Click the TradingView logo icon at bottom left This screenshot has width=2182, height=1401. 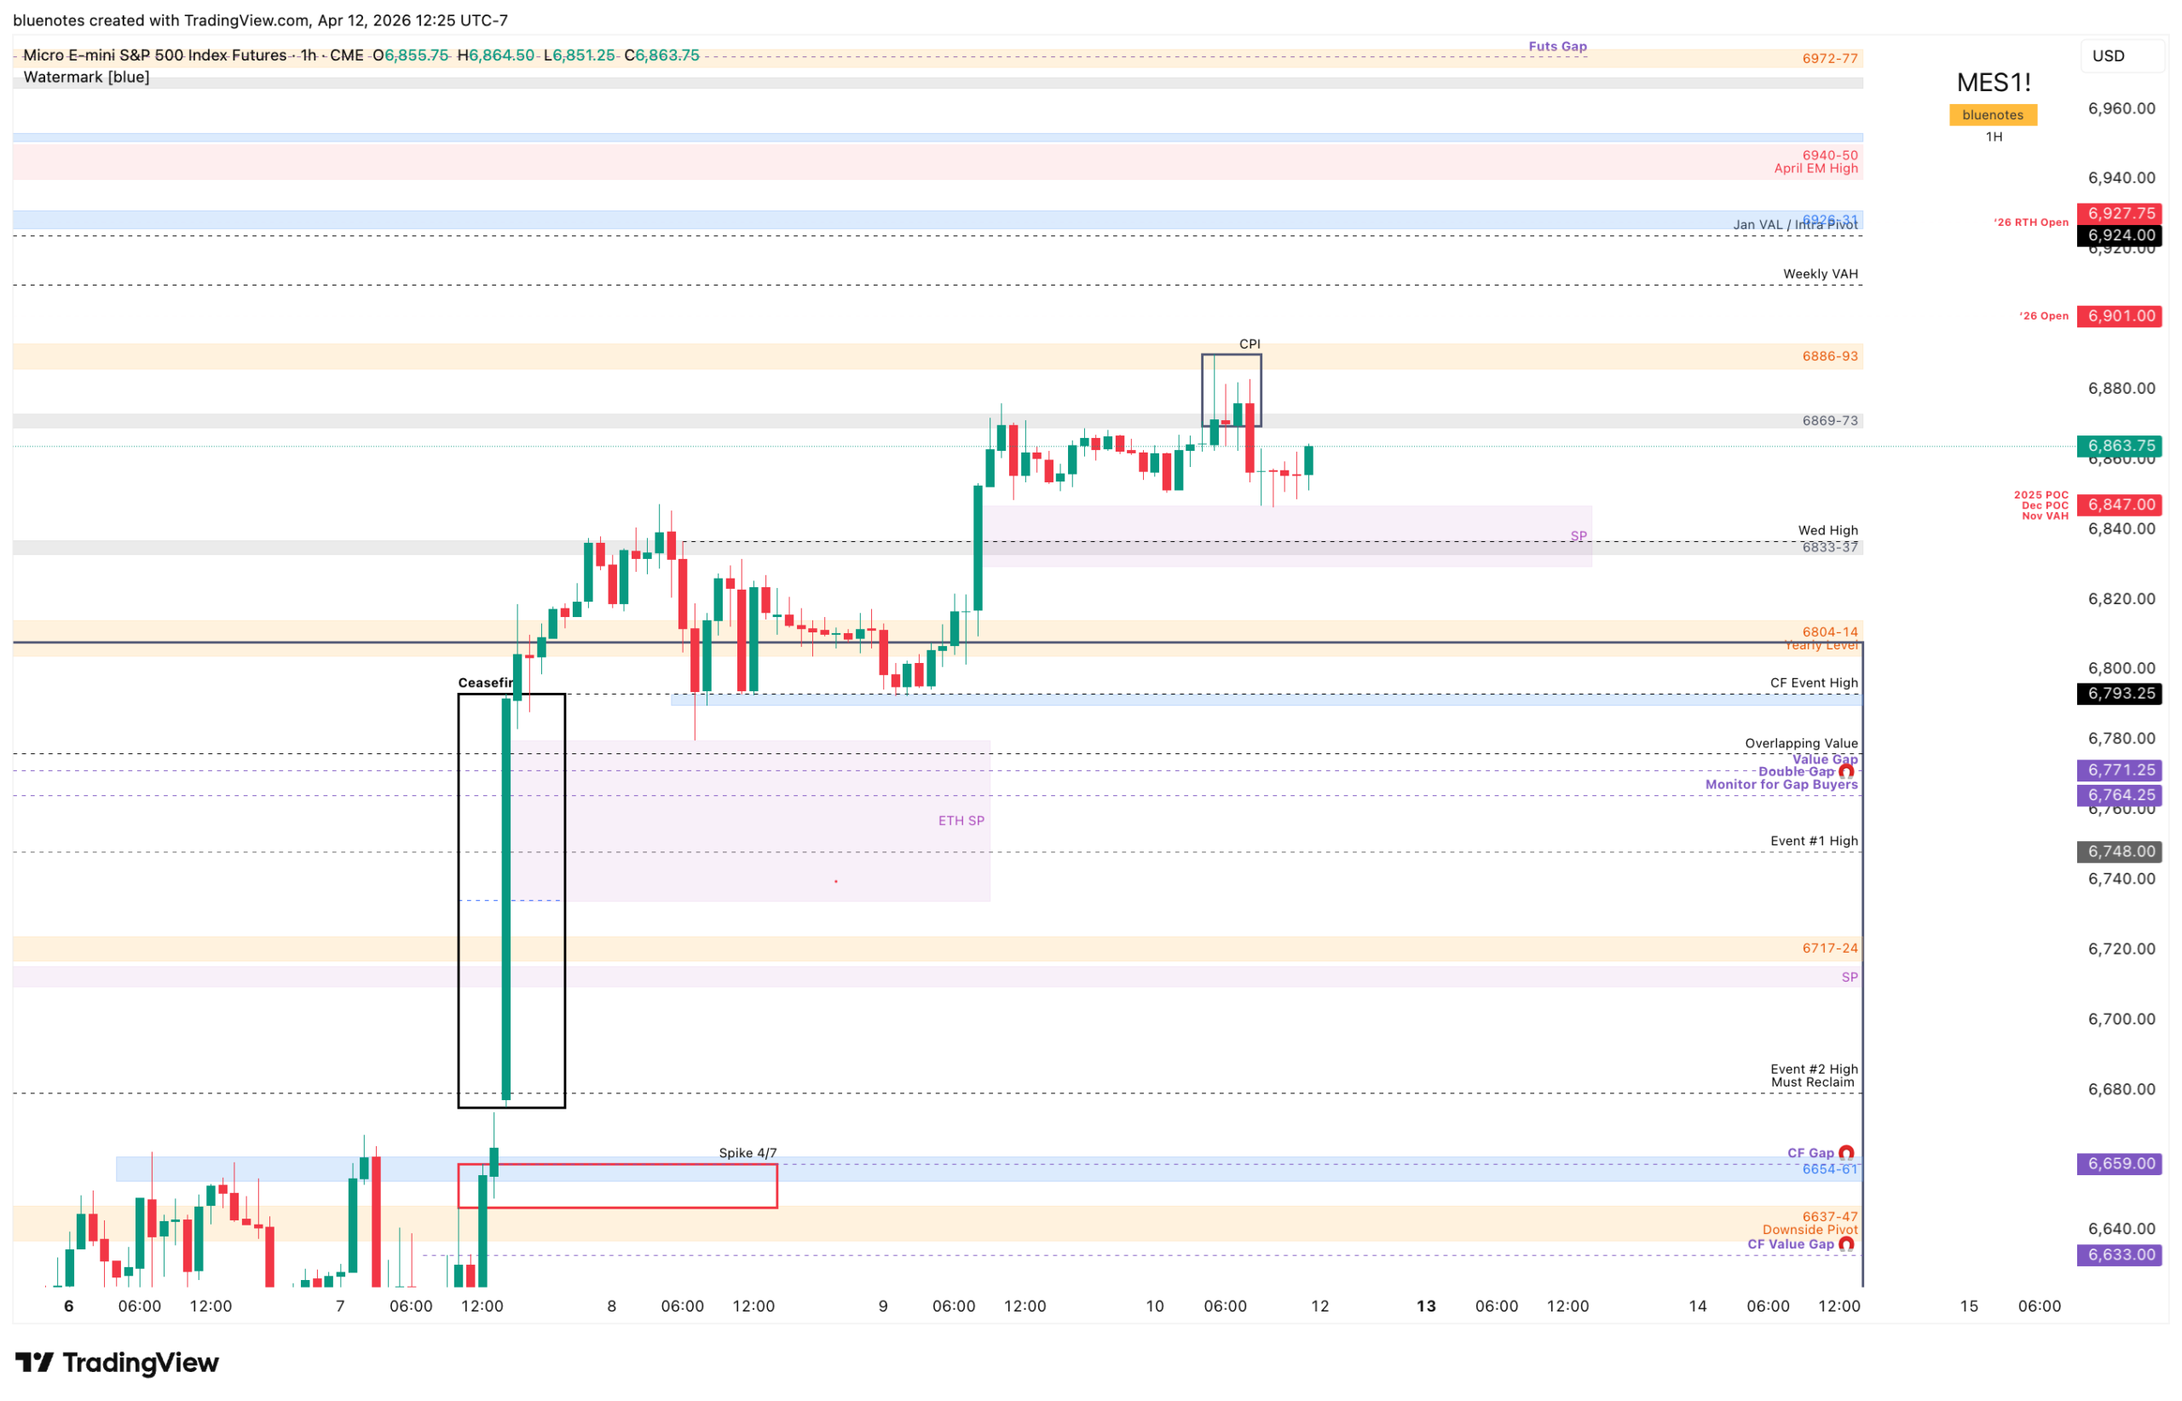coord(35,1362)
